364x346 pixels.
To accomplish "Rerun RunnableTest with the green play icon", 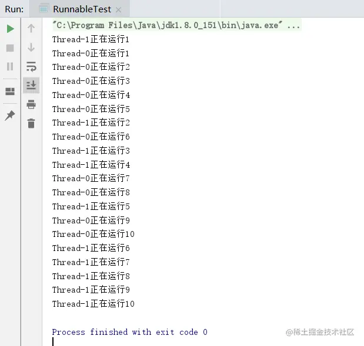I will [x=10, y=29].
